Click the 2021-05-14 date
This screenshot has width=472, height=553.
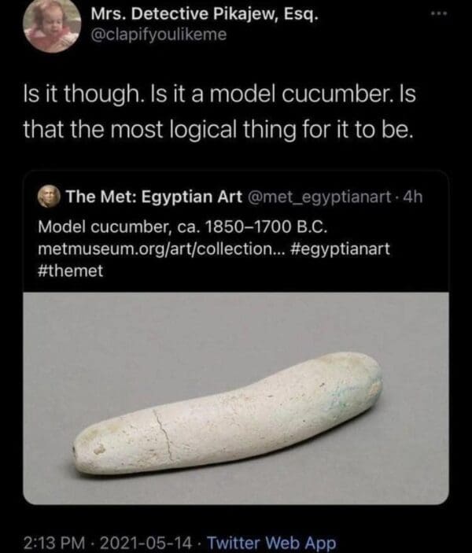click(146, 543)
